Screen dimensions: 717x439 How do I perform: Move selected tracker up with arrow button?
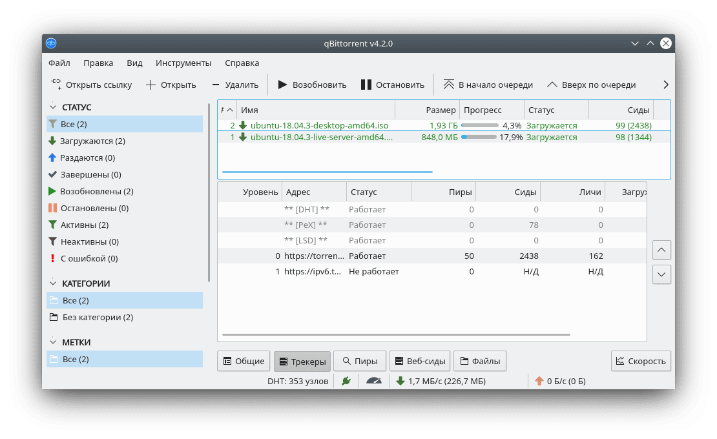point(661,250)
